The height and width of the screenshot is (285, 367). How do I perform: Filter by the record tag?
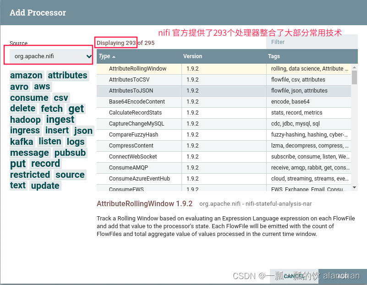[x=46, y=164]
